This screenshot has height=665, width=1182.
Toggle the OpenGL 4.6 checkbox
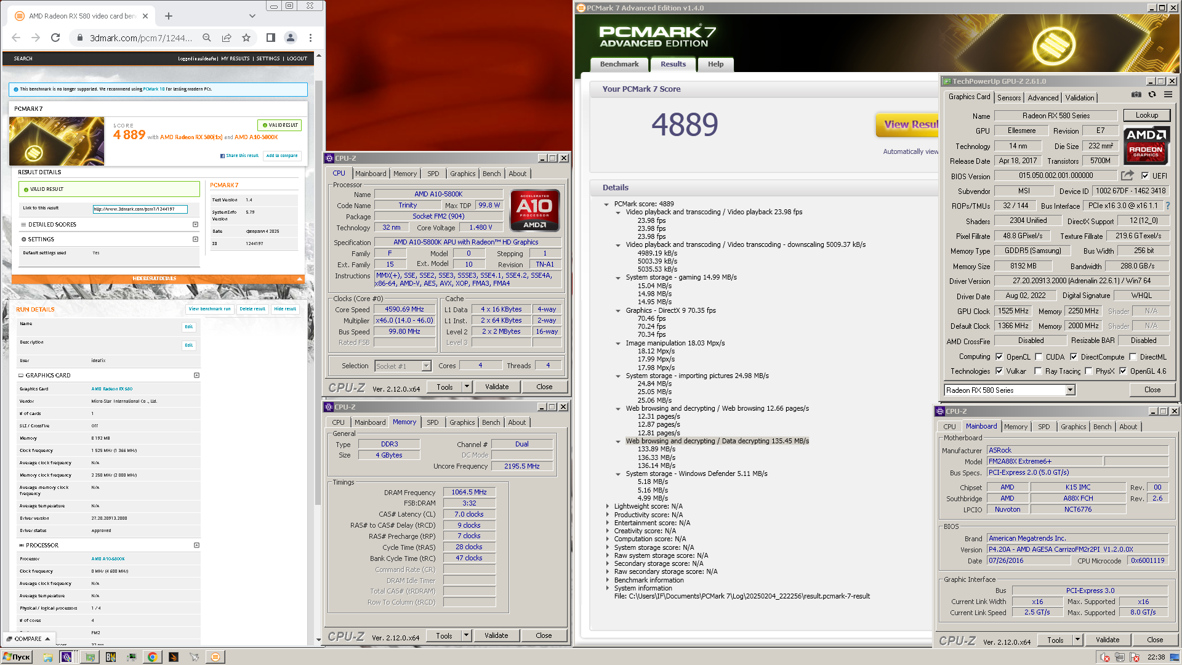point(1123,371)
